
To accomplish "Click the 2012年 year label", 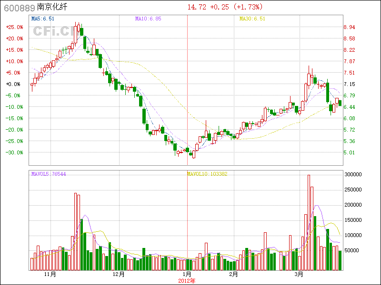I will coord(187,281).
